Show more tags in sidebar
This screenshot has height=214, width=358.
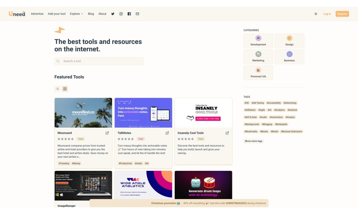click(253, 141)
